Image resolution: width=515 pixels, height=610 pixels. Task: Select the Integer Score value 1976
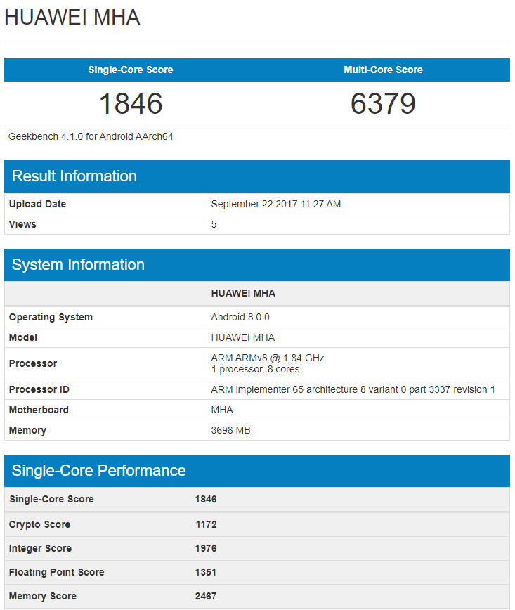[206, 548]
